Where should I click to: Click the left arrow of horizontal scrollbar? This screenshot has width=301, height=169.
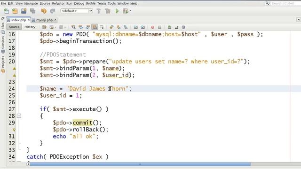coord(28,164)
